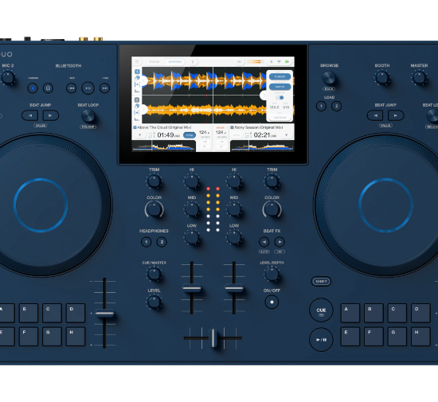Click BEAT FX previous arrow button
Viewport: 438px width, 402px height.
coord(264,242)
